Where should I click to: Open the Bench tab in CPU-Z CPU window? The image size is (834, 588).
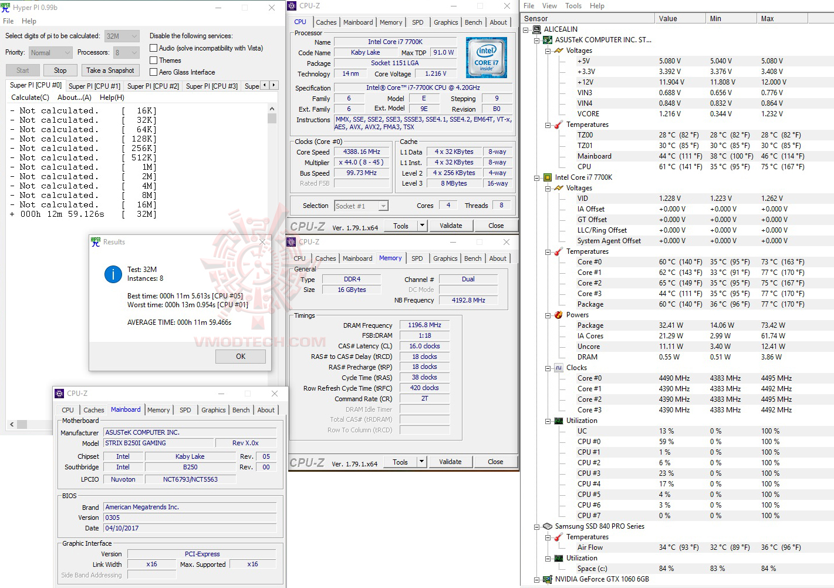(474, 22)
